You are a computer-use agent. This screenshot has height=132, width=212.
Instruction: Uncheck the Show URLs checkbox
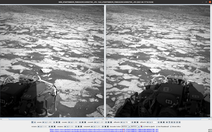point(171,126)
